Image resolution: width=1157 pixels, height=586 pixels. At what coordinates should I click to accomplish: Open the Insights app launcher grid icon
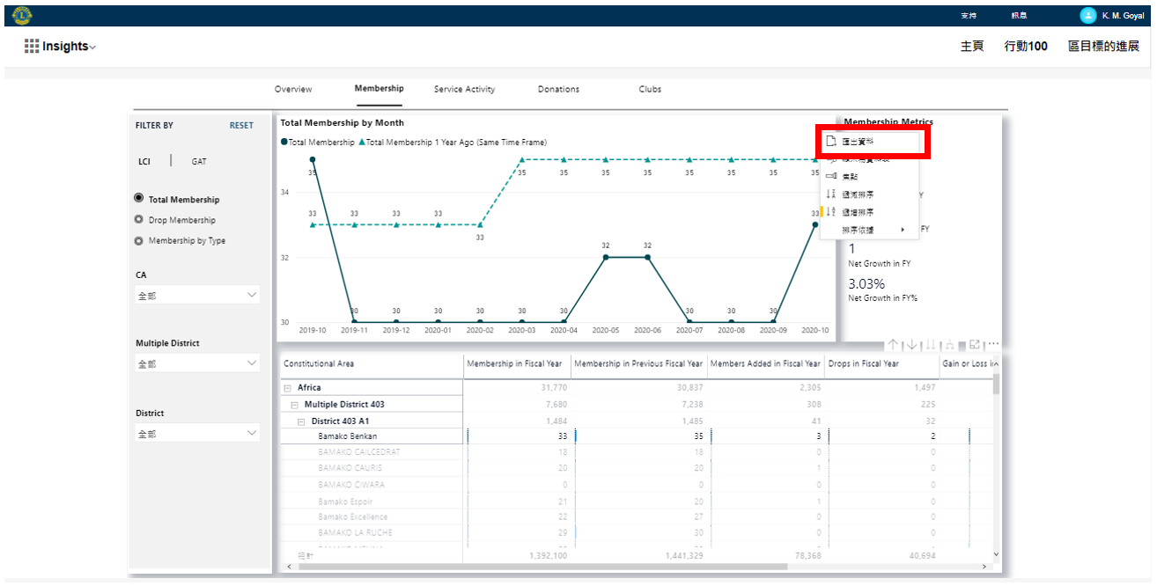32,47
